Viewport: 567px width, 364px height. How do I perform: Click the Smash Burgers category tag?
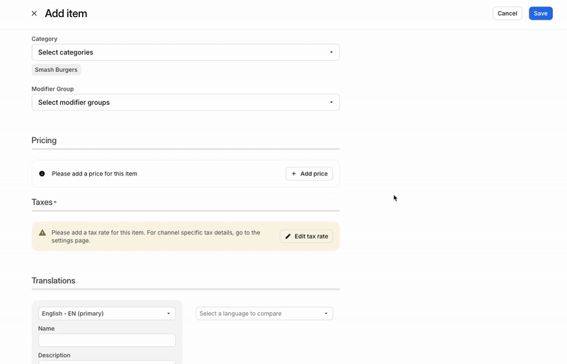click(x=56, y=70)
